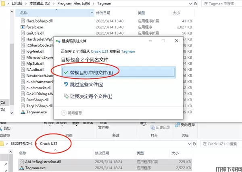Click the 历史记录 ribbon icon

click(152, 127)
